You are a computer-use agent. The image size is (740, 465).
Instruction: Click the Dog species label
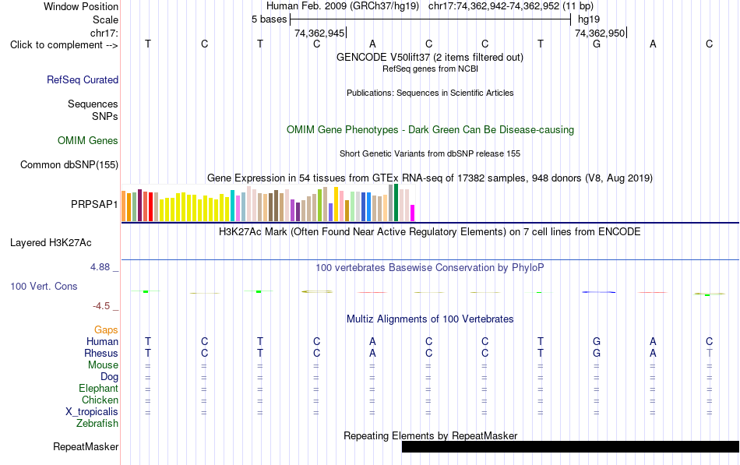coord(109,377)
